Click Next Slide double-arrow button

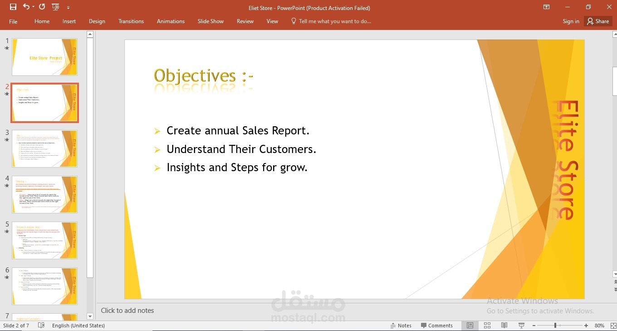(615, 289)
